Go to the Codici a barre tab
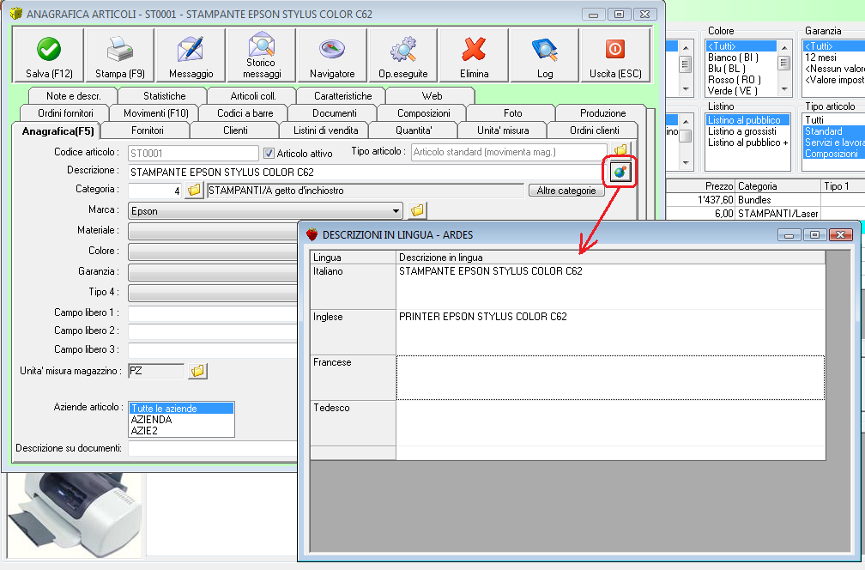The width and height of the screenshot is (865, 570). coord(245,113)
